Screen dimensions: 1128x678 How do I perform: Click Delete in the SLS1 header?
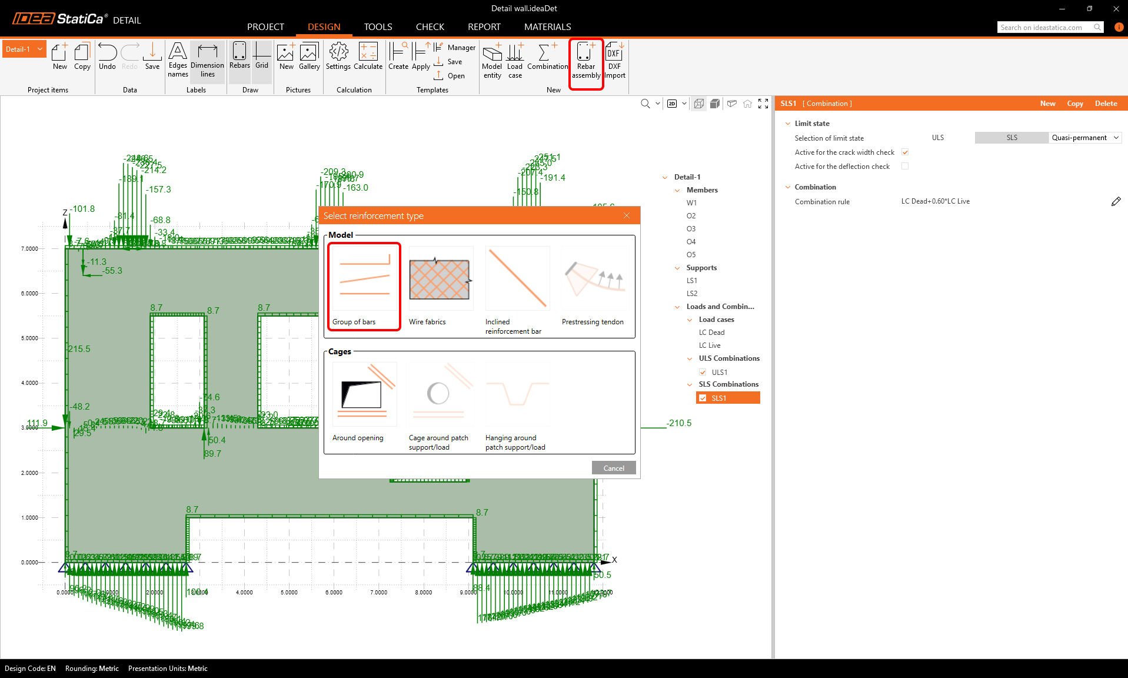1106,104
